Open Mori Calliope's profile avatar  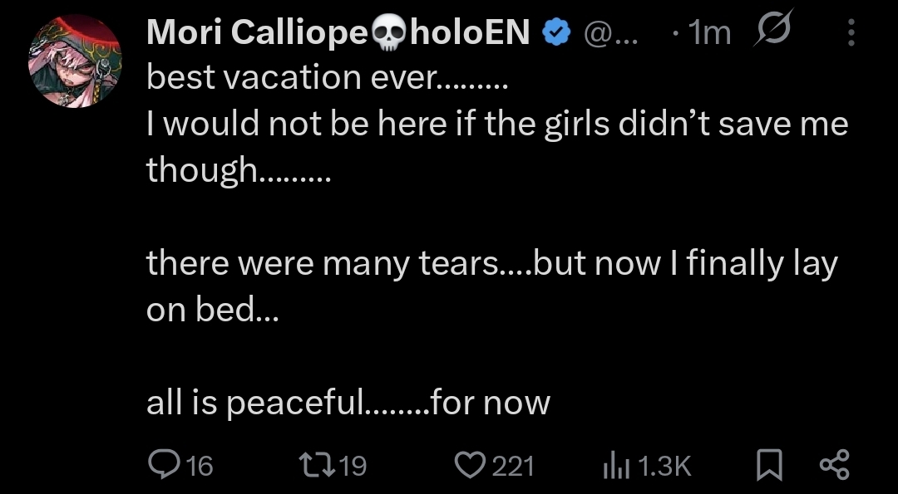[x=76, y=61]
